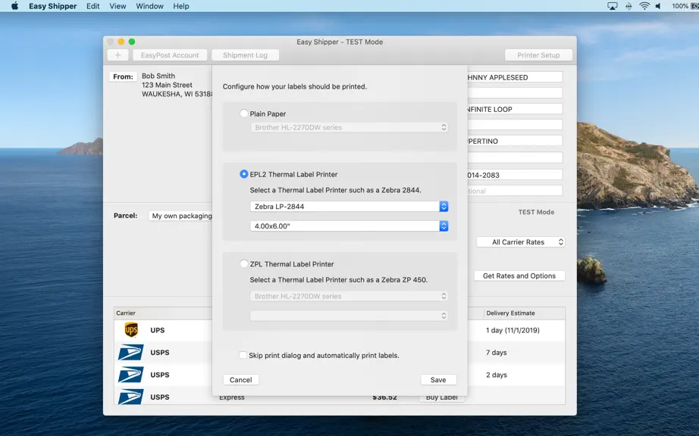The image size is (699, 436).
Task: Click the Bluetooth-style status icon in menu bar
Action: coord(628,6)
